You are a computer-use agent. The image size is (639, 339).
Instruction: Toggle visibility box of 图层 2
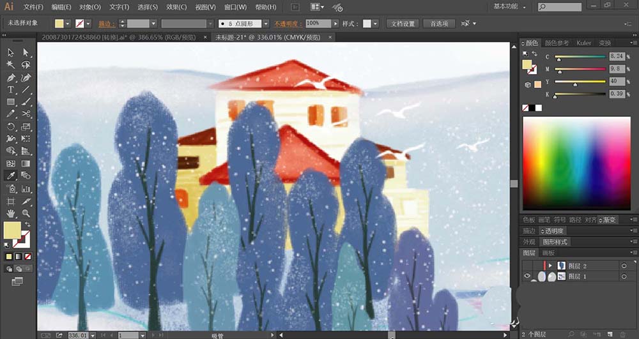[527, 266]
